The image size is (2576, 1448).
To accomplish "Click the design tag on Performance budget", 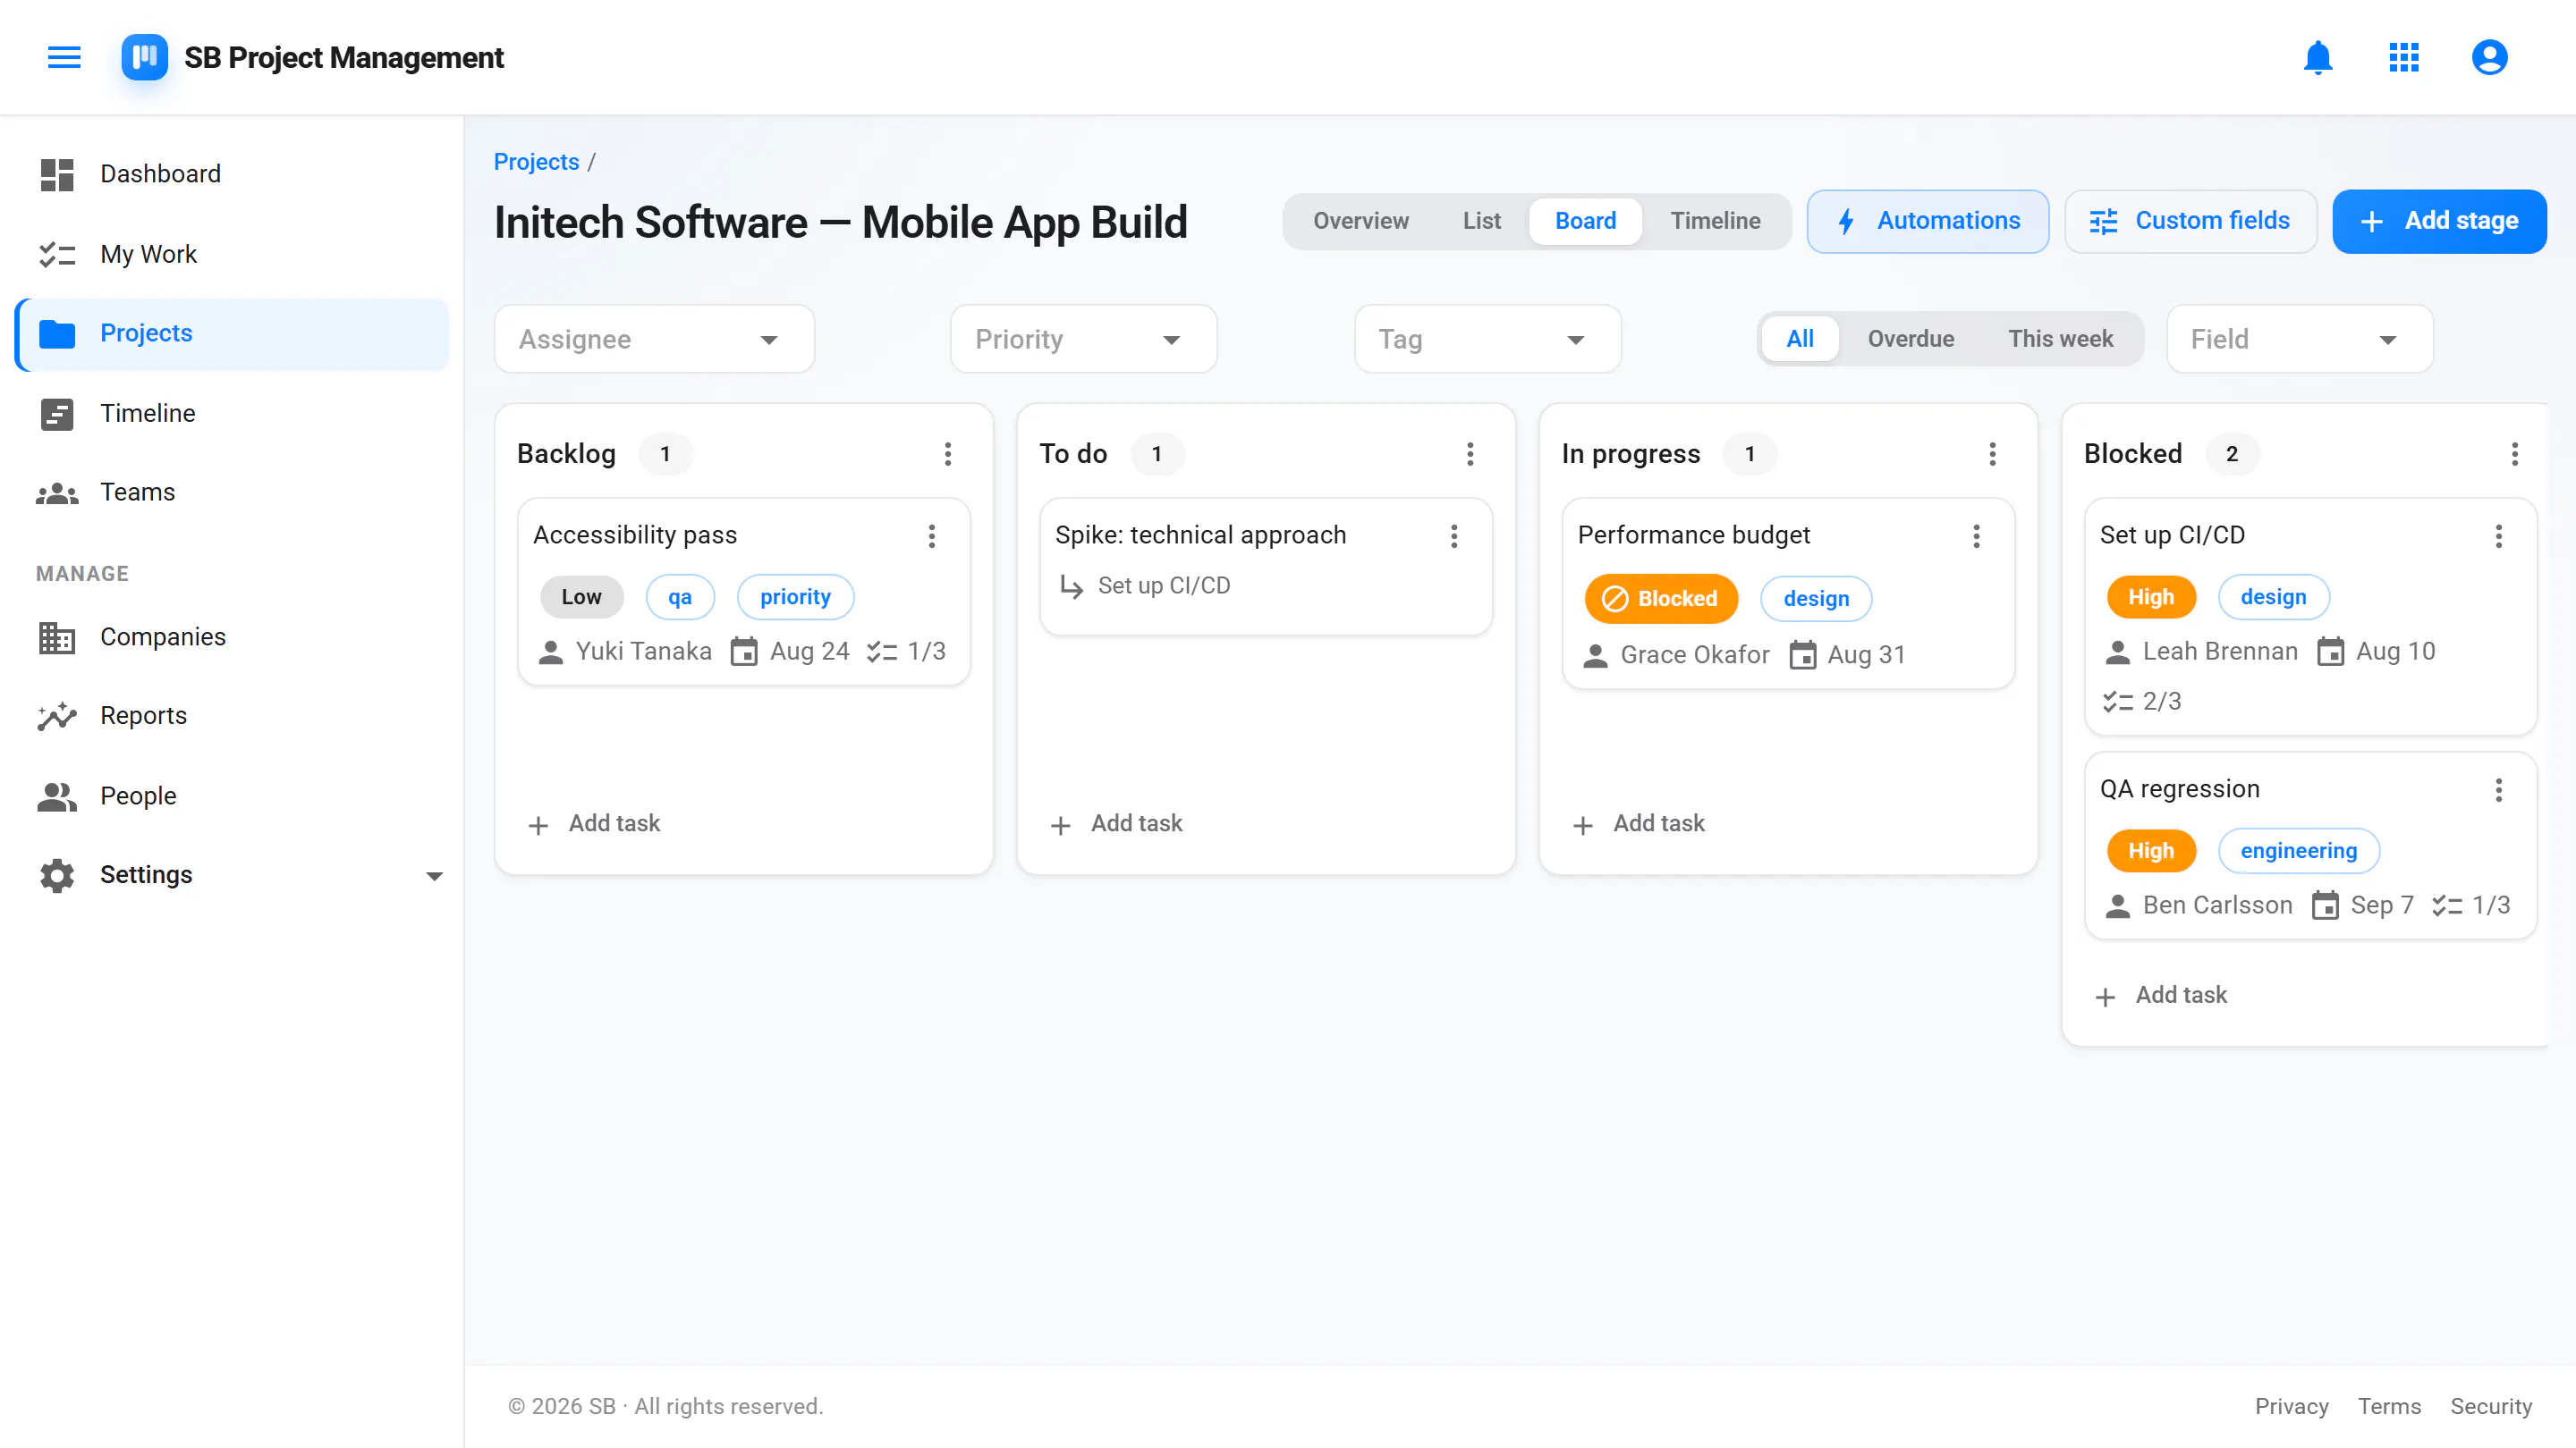I will tap(1816, 599).
